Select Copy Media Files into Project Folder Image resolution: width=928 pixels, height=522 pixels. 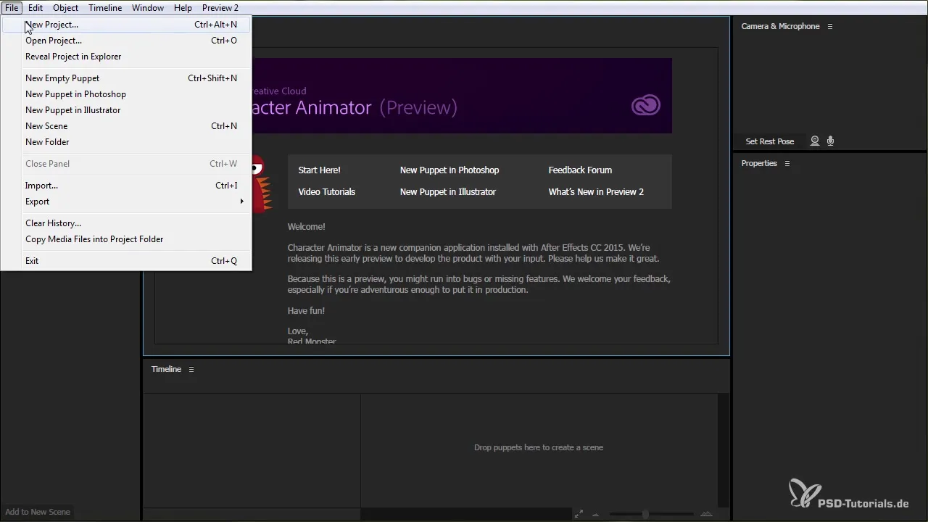click(x=126, y=239)
